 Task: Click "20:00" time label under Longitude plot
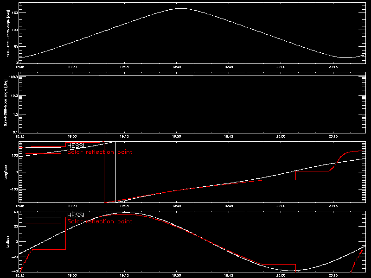(281, 206)
